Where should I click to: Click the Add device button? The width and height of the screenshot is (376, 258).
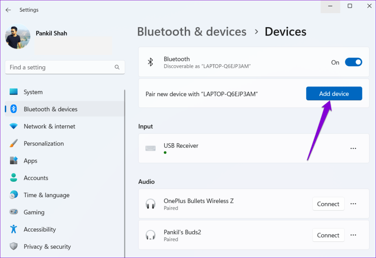tap(334, 93)
